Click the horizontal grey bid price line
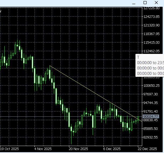 click(x=71, y=116)
